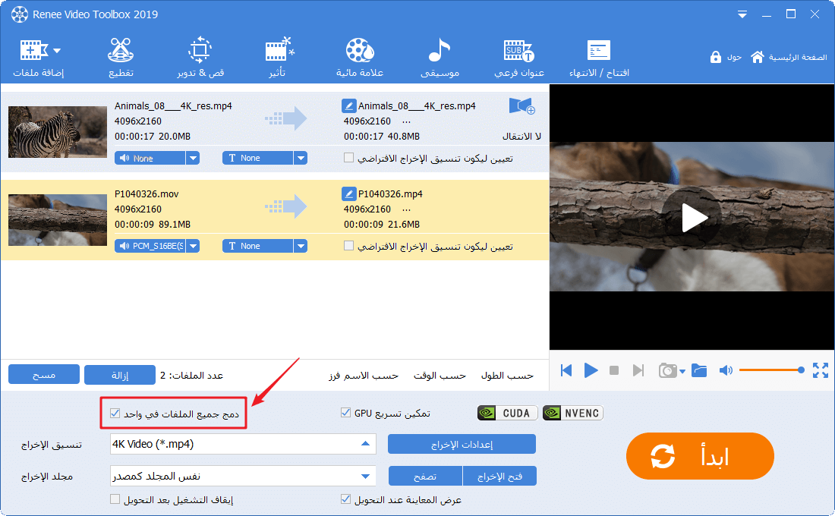
Task: Disable the GPU acceleration (تمكين تسريع GPU) checkbox
Action: coord(346,414)
